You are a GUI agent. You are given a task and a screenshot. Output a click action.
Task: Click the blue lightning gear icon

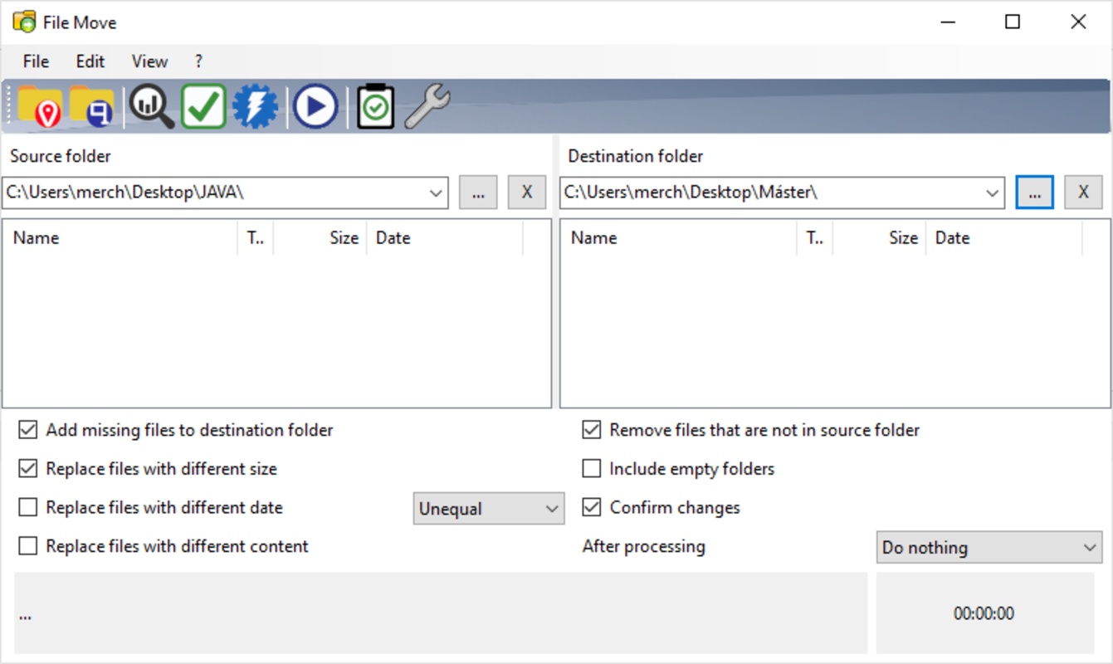[255, 107]
